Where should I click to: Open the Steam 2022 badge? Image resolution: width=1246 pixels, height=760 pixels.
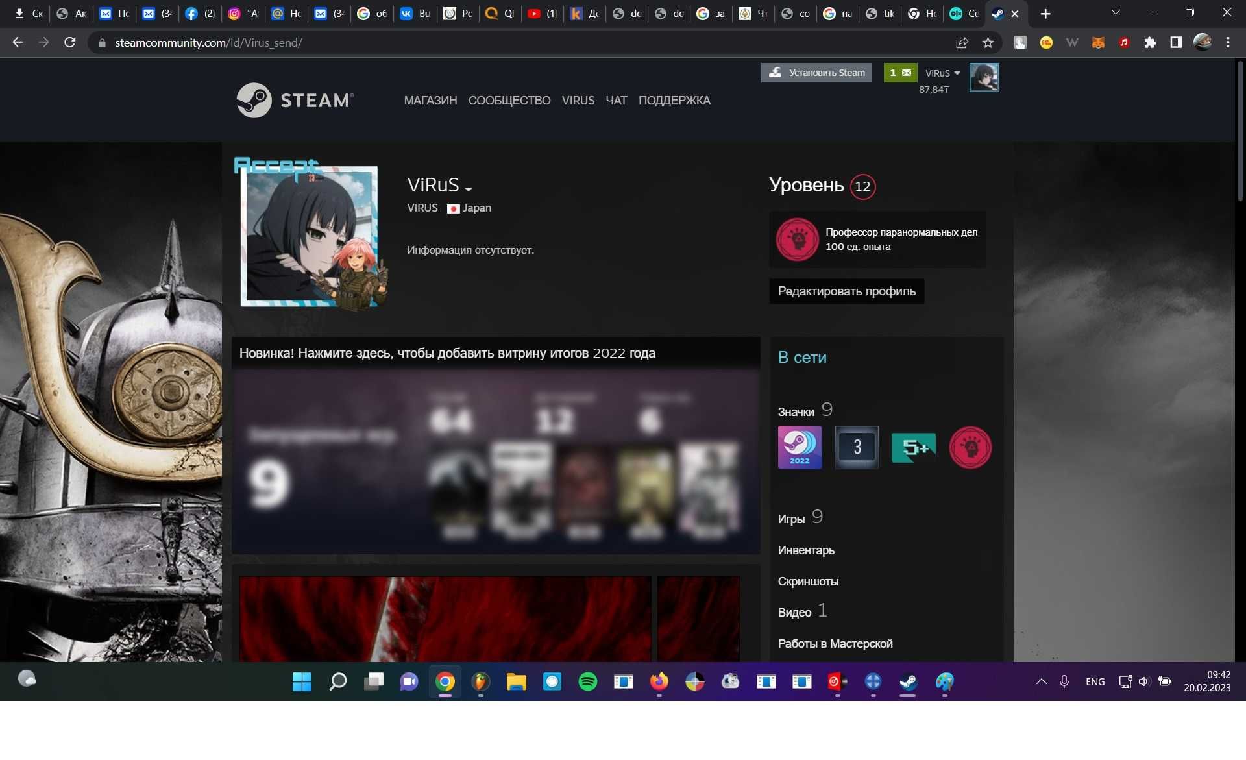coord(800,447)
